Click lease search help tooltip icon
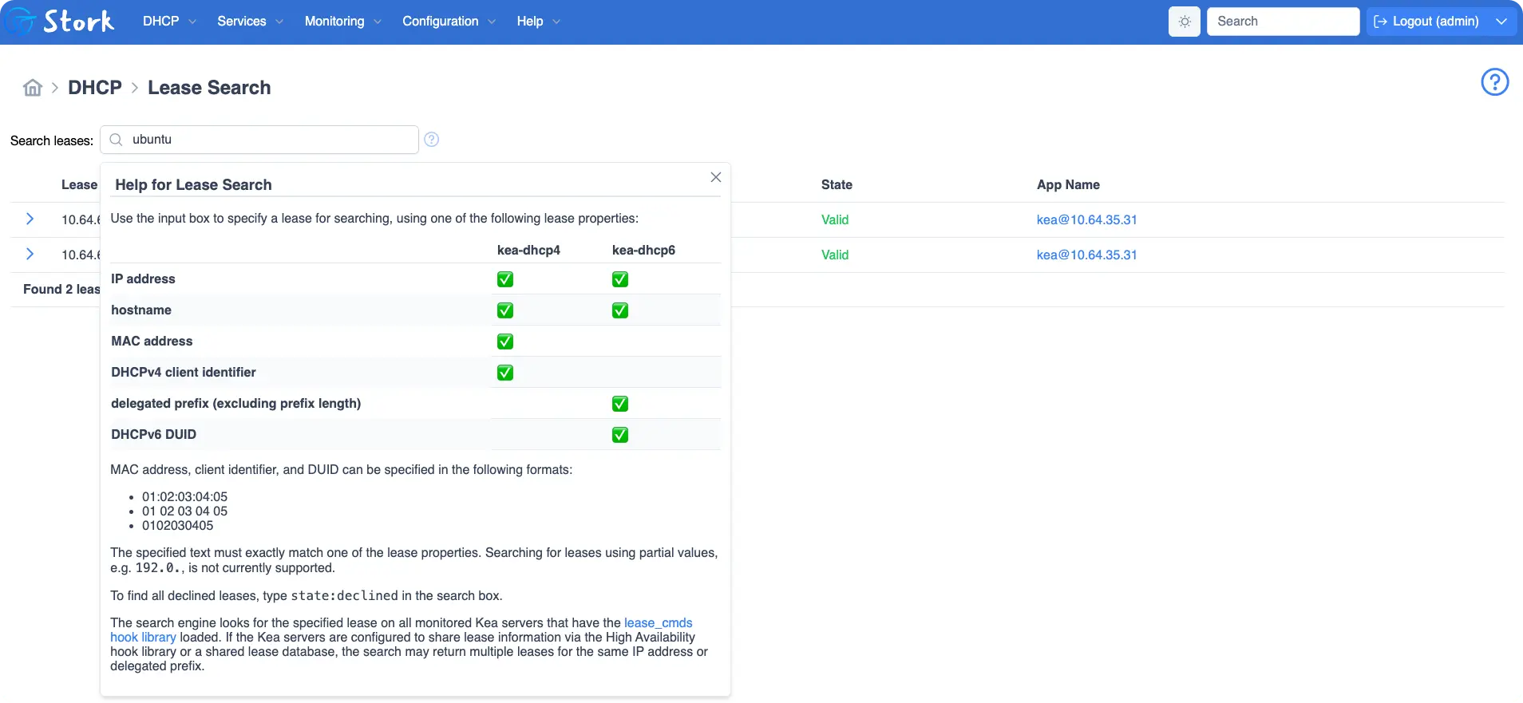Image resolution: width=1523 pixels, height=703 pixels. 431,140
